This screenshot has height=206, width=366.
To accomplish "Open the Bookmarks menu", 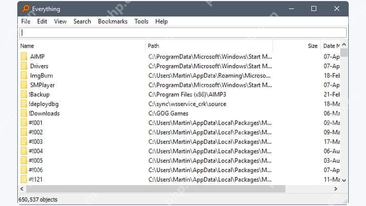I will 113,21.
